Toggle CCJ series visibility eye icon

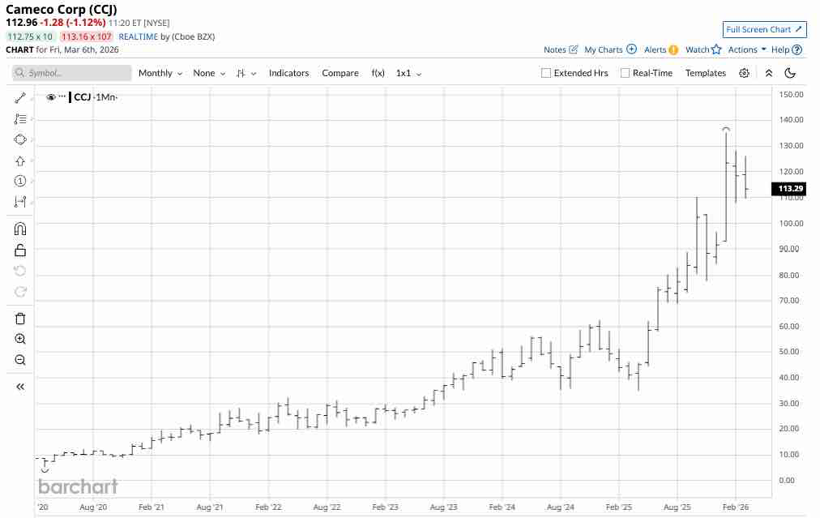[51, 96]
